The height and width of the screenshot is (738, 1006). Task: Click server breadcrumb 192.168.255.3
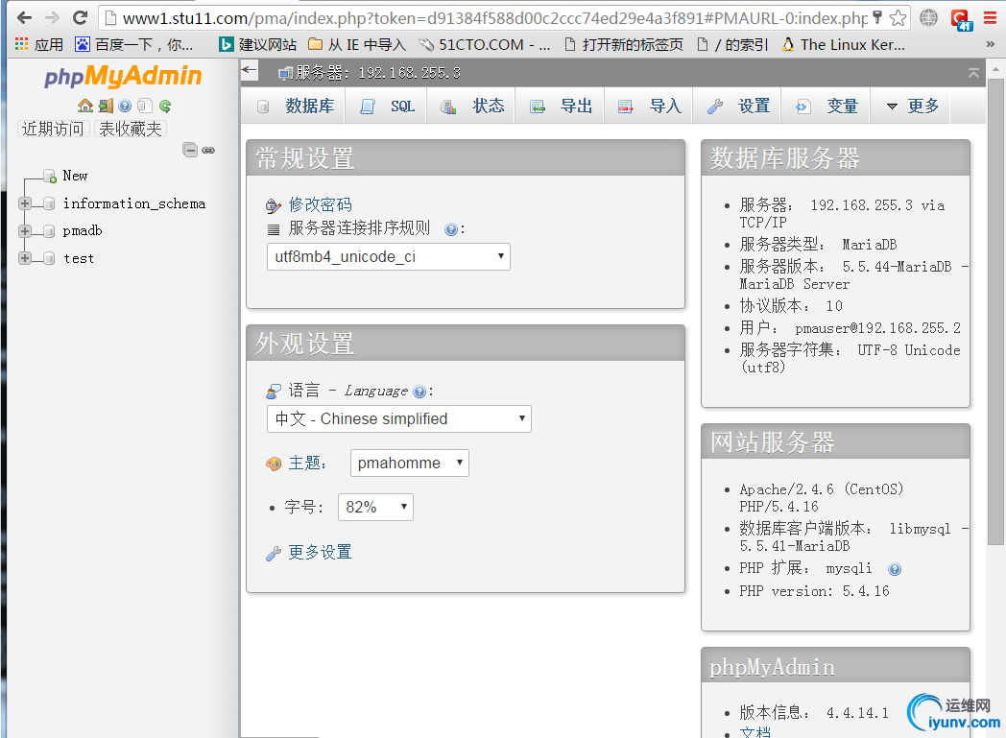tap(378, 73)
